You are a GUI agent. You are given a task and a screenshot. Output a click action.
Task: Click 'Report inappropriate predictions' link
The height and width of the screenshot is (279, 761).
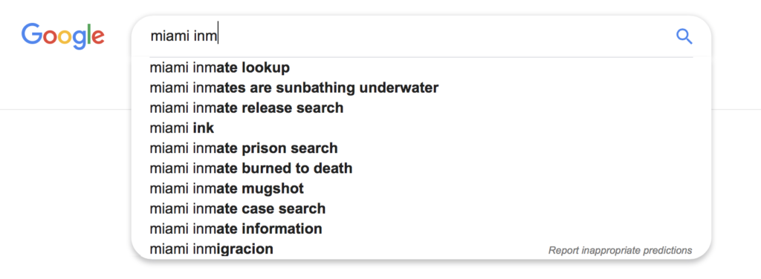[x=620, y=250]
